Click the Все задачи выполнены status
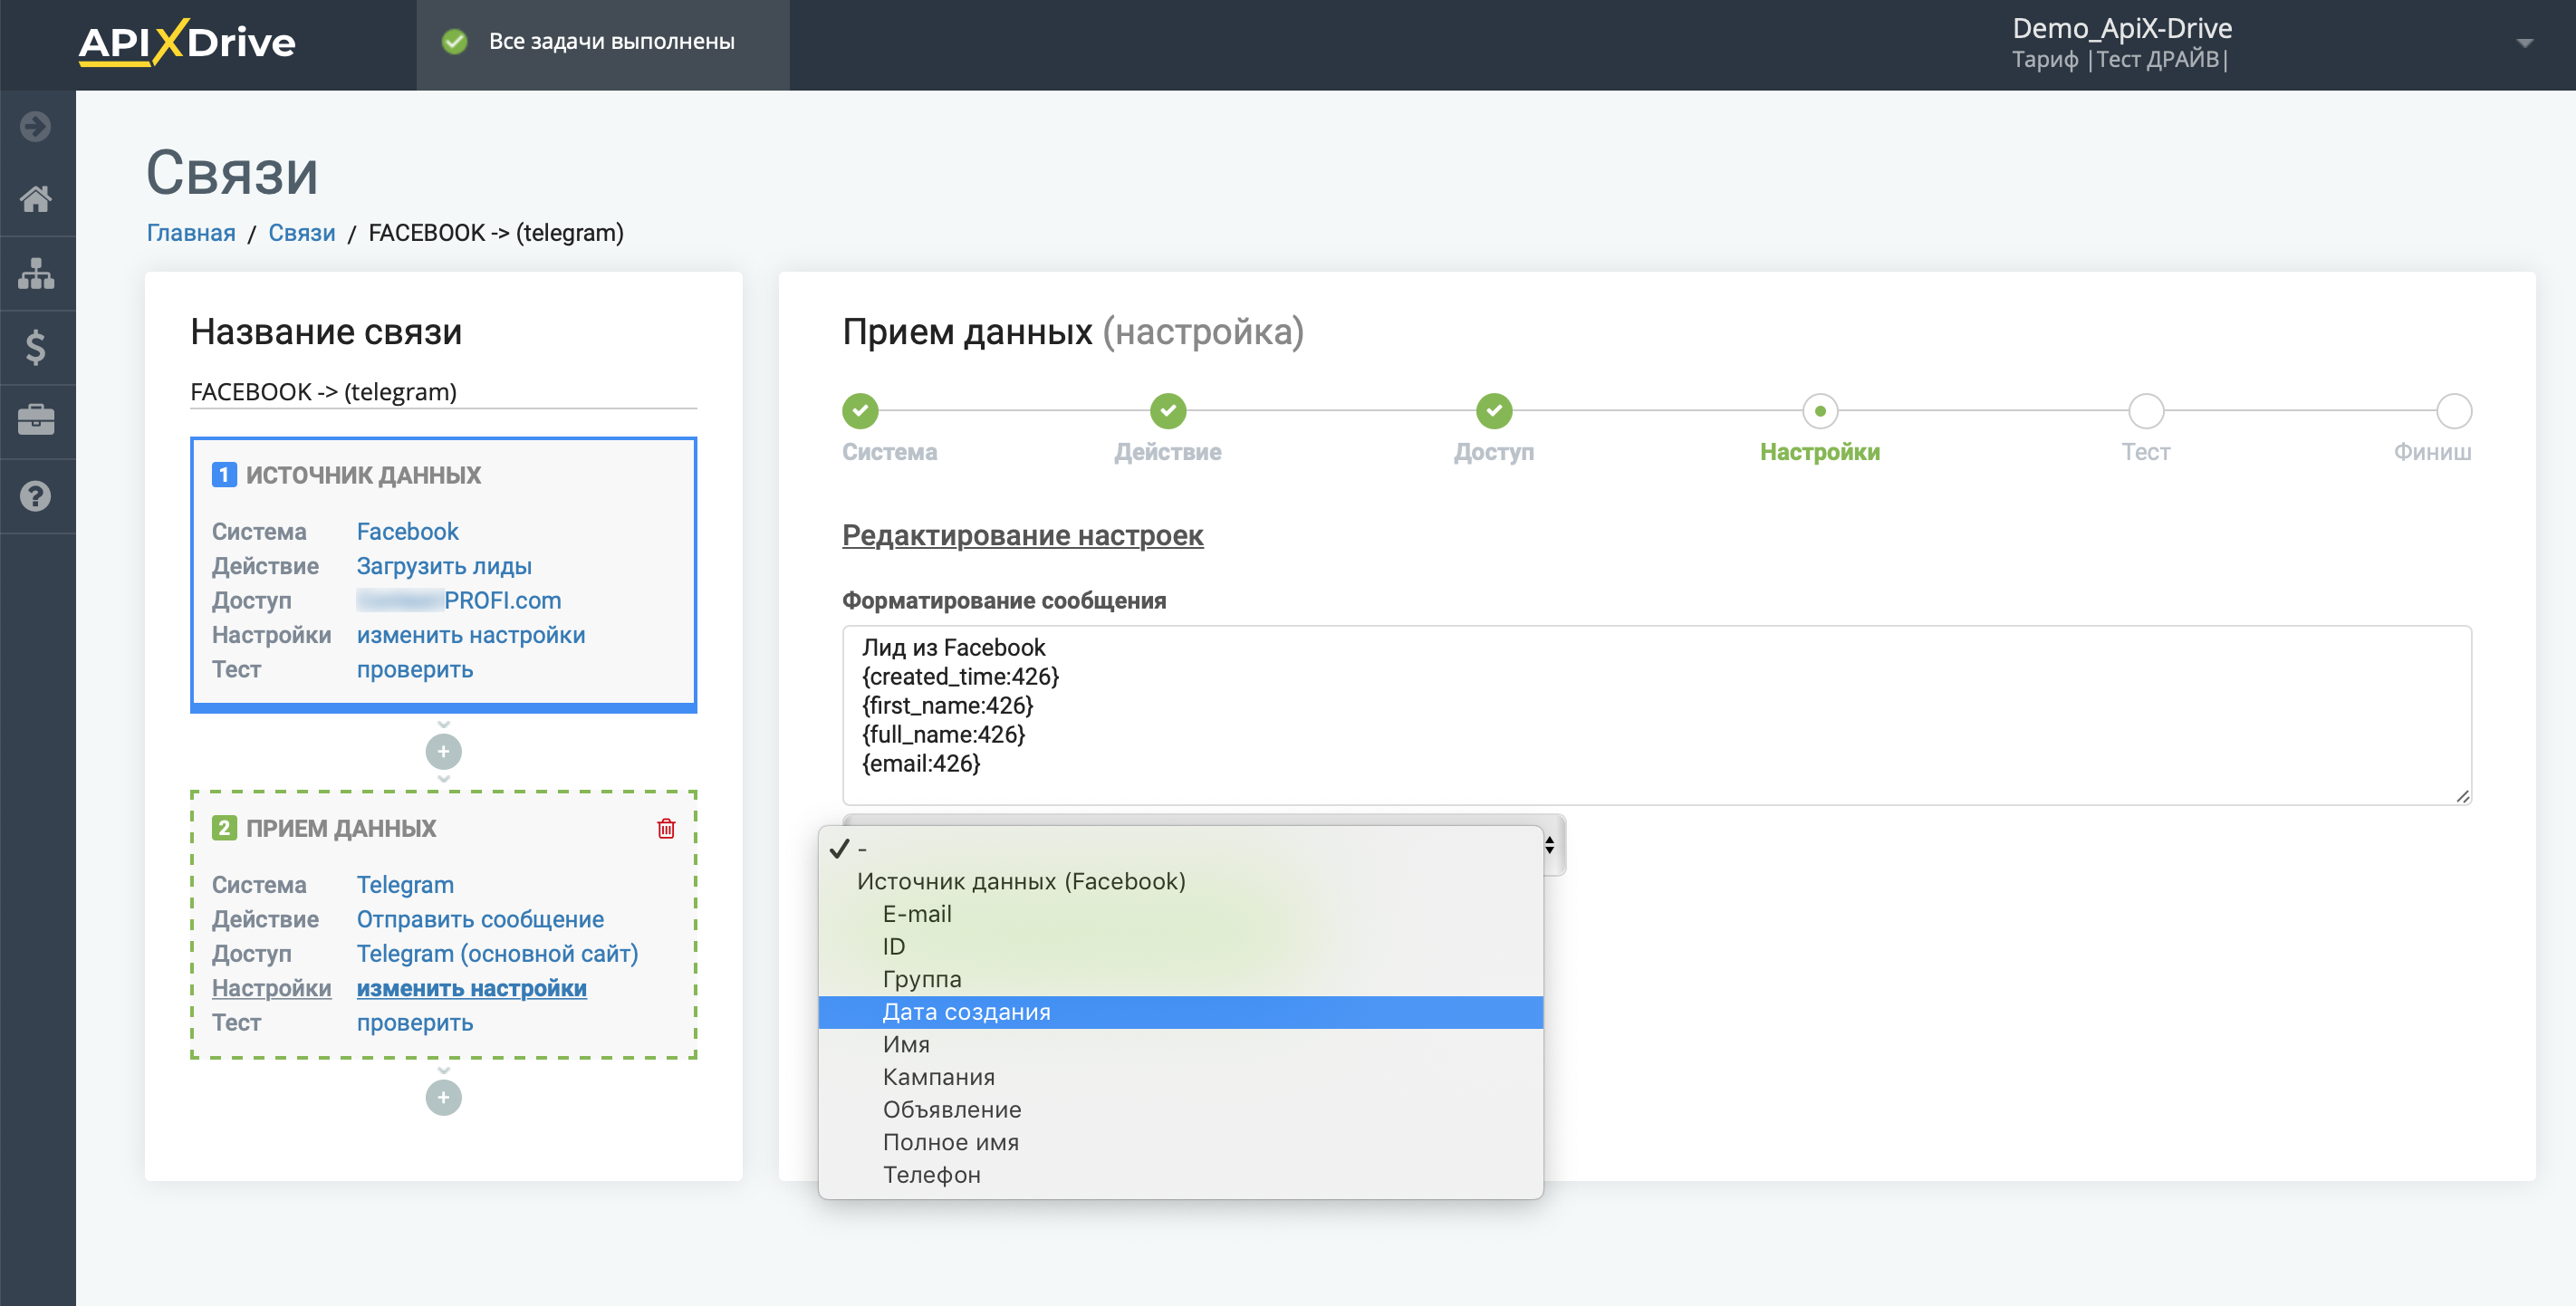The width and height of the screenshot is (2576, 1306). (611, 41)
